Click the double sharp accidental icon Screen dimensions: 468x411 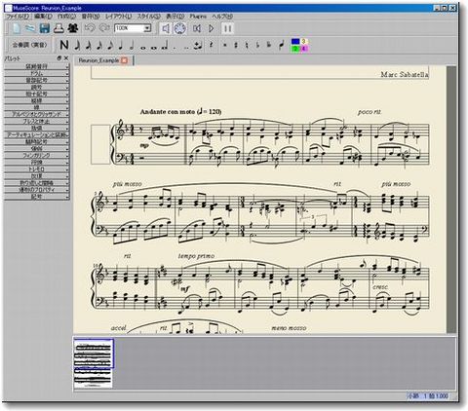point(224,45)
